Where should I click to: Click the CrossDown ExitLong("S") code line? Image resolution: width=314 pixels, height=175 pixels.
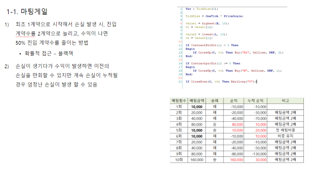(x=221, y=82)
